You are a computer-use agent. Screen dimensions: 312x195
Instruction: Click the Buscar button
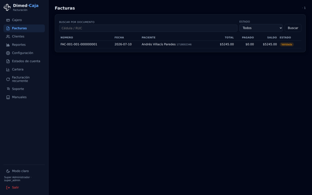click(293, 28)
